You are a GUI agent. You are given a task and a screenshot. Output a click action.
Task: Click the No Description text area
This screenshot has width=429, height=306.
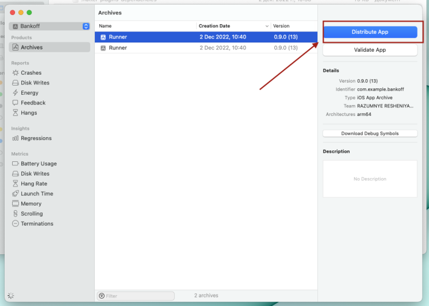click(x=370, y=179)
